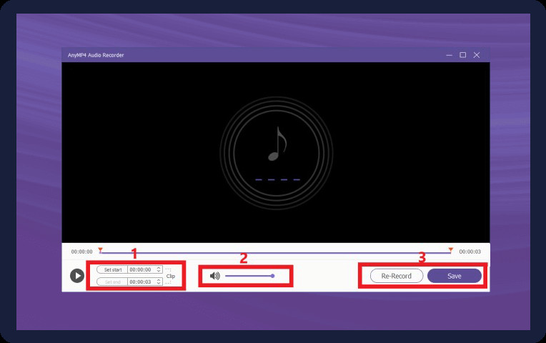
Task: Minimize the AnyMP4 Audio Recorder window
Action: pos(450,55)
